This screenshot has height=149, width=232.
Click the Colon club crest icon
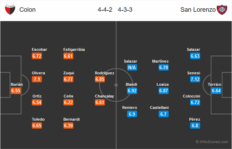[x=10, y=10]
